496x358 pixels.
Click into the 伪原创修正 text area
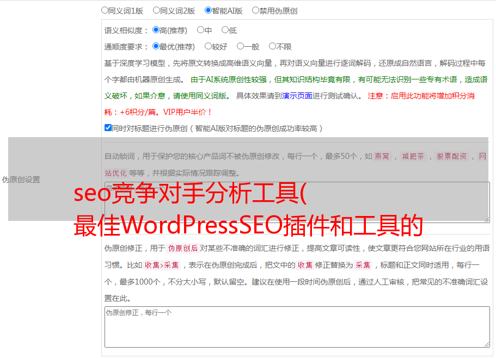click(297, 327)
